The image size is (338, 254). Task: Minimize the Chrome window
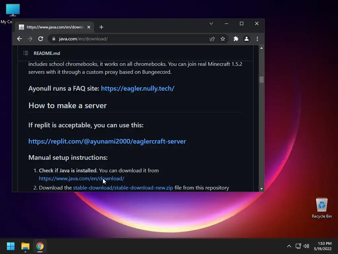coord(226,23)
